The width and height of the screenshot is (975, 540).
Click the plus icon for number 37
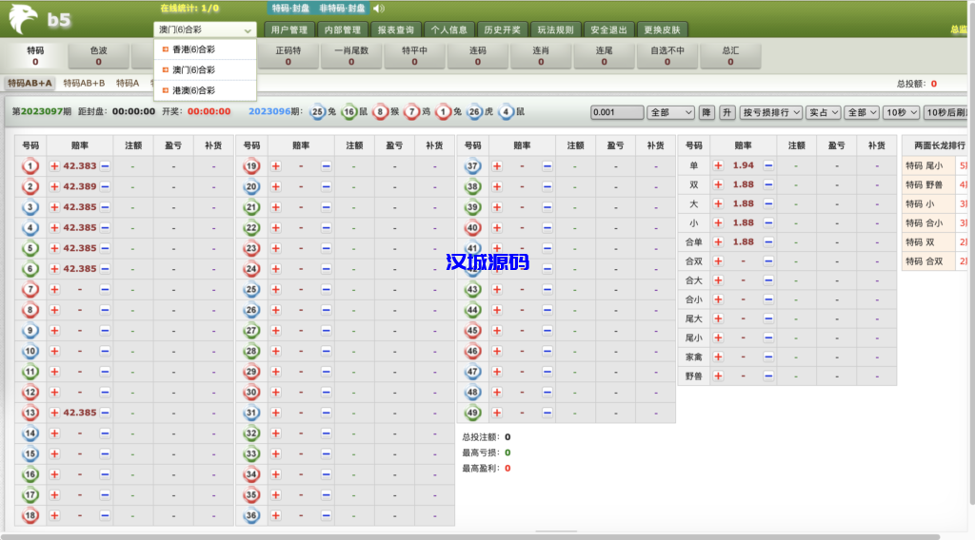click(x=497, y=166)
